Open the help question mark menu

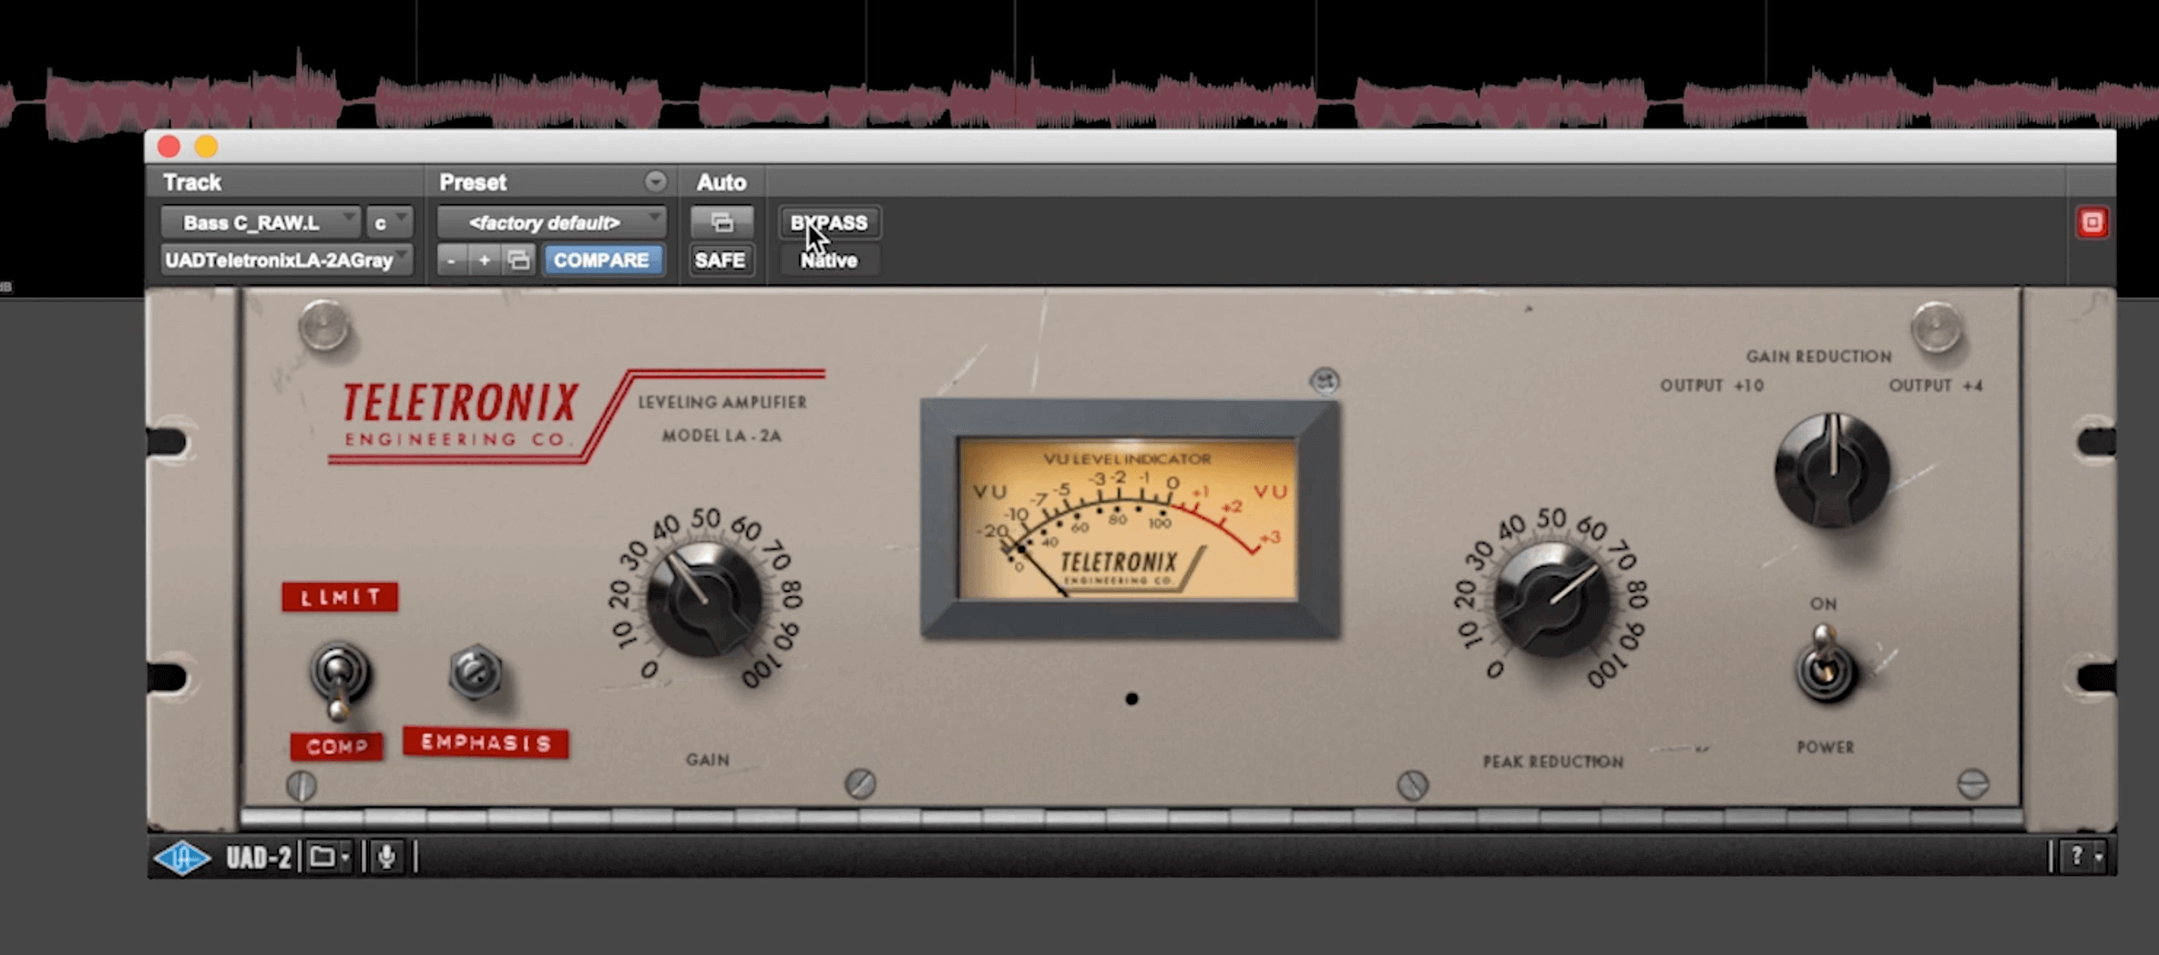click(x=2082, y=856)
